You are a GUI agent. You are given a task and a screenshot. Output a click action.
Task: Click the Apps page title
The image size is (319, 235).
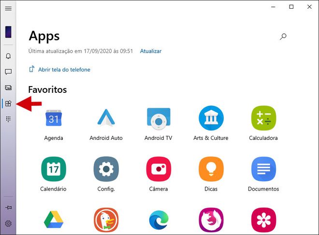(x=44, y=37)
